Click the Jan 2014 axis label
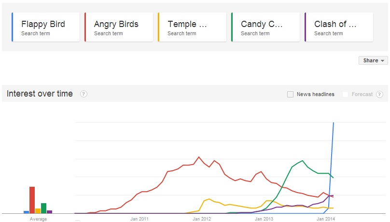The height and width of the screenshot is (222, 390). (x=326, y=219)
